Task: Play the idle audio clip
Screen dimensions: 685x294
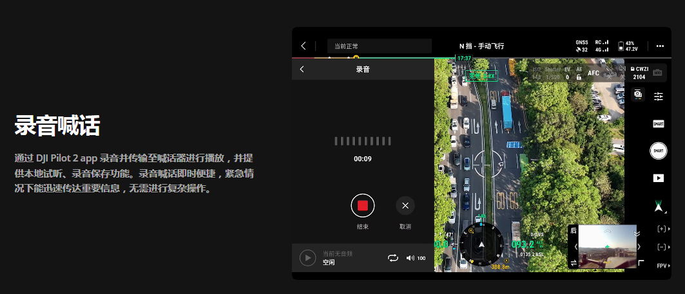Action: pyautogui.click(x=307, y=258)
